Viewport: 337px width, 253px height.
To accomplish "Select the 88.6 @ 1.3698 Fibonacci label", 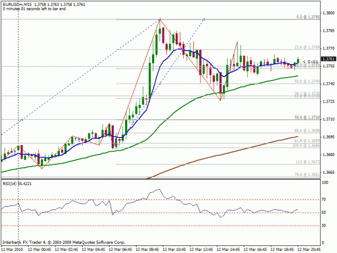I will pyautogui.click(x=307, y=131).
